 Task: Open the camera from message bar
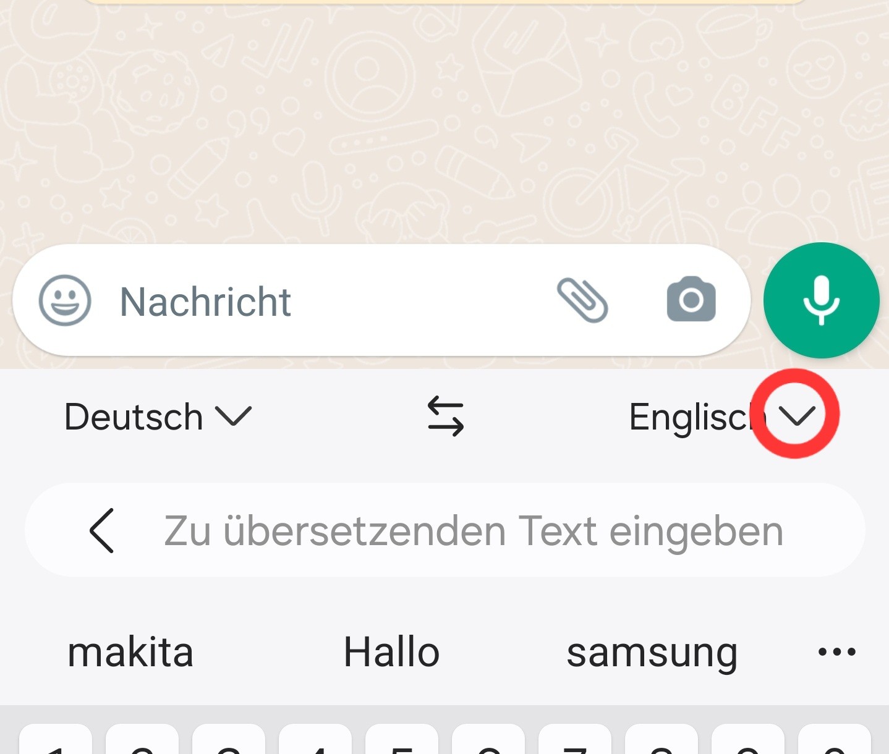coord(691,299)
